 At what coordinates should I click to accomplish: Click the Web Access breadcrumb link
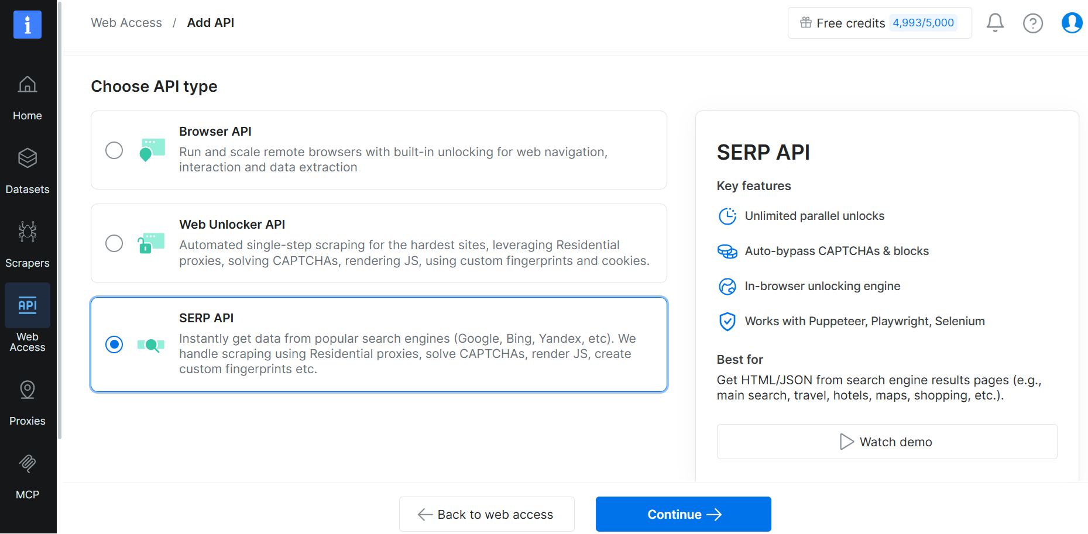point(126,23)
